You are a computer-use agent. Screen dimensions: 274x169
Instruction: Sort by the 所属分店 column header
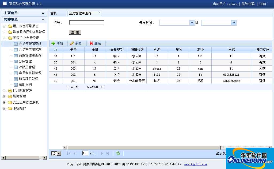click(137, 50)
